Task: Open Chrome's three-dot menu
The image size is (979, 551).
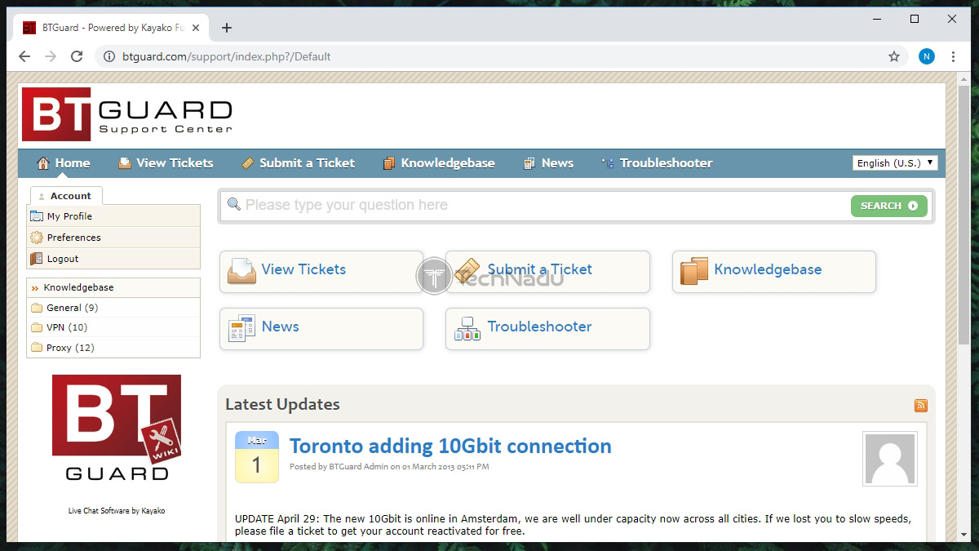Action: coord(953,56)
